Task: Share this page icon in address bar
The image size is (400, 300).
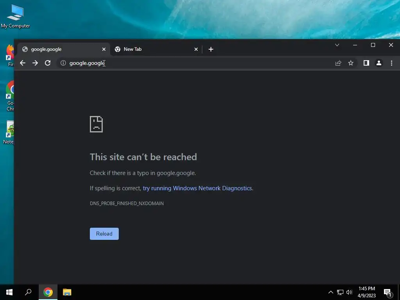Action: 338,63
